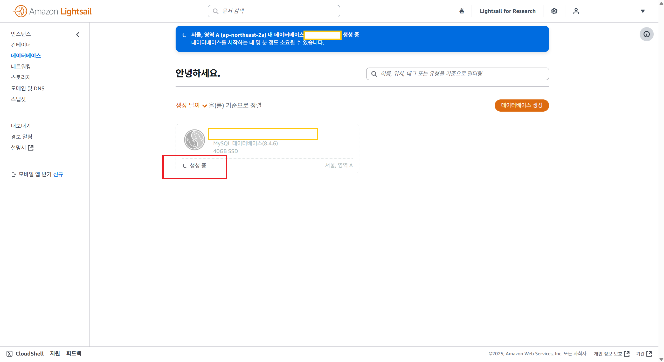Collapse the left navigation sidebar

pos(78,35)
